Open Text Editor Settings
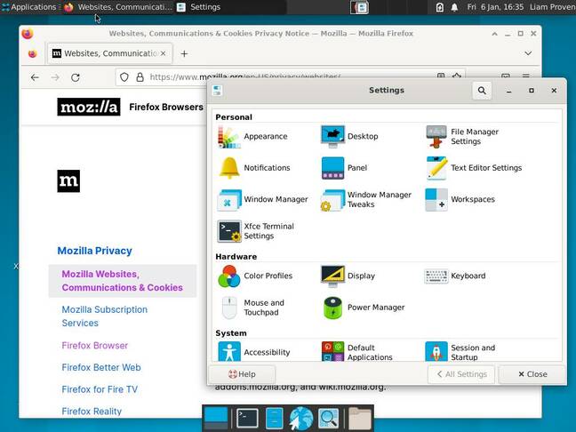This screenshot has width=576, height=432. coord(474,168)
